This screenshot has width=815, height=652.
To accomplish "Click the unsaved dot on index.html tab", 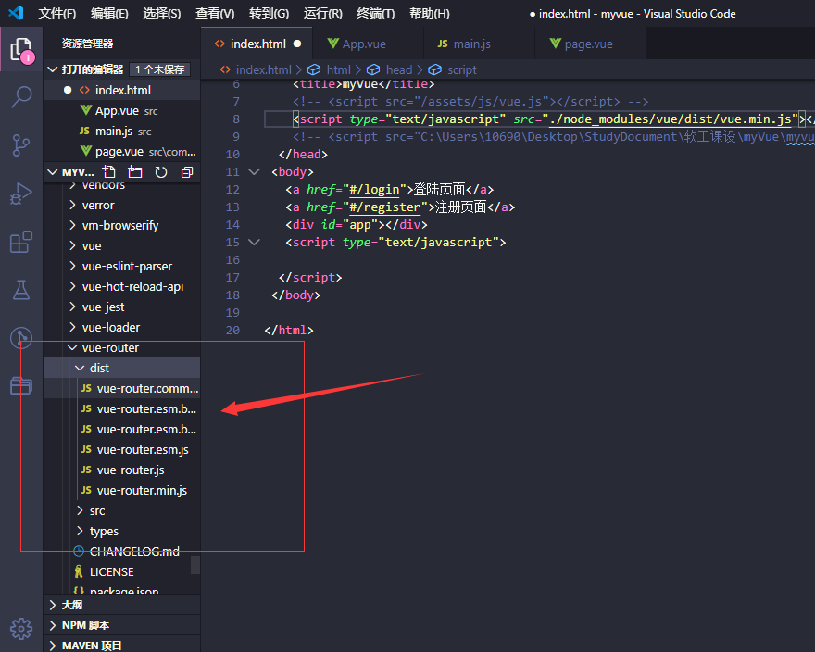I will tap(297, 44).
